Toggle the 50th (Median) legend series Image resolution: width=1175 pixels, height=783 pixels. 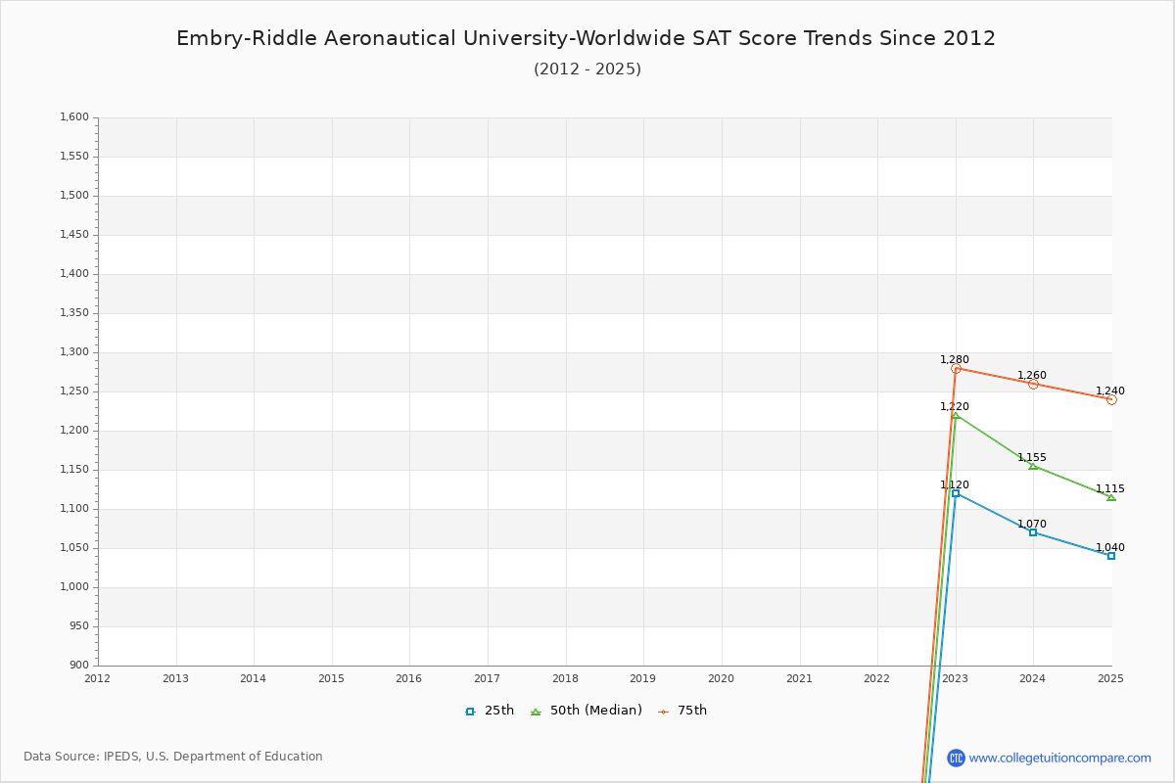pos(587,711)
